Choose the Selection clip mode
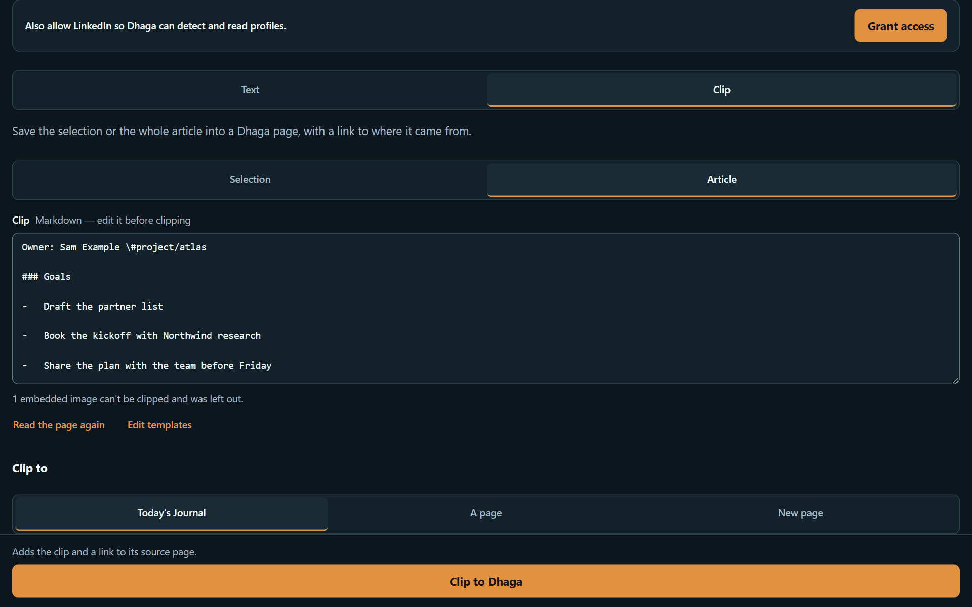Image resolution: width=972 pixels, height=607 pixels. pyautogui.click(x=250, y=180)
